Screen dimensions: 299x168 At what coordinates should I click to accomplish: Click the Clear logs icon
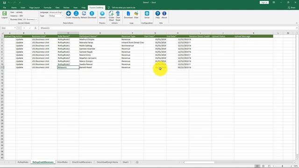pos(136,14)
